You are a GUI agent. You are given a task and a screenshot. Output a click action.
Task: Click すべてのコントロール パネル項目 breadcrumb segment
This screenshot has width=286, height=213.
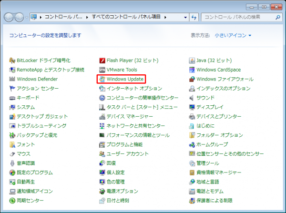(x=126, y=17)
